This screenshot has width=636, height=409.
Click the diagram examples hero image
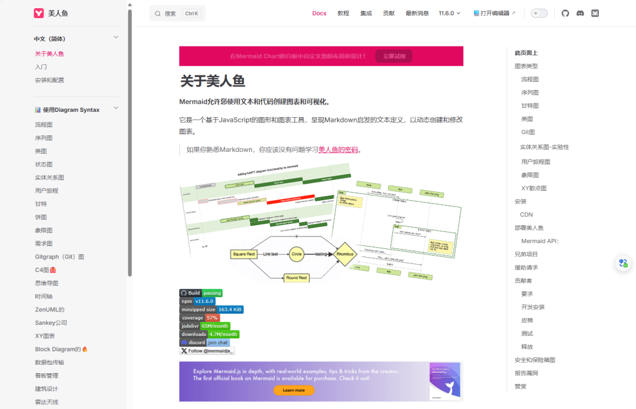click(x=321, y=222)
